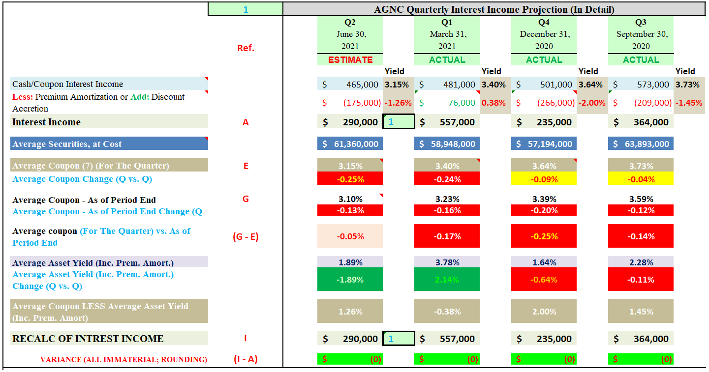Screen dimensions: 709x372
Task: Select the -1.26% yield cell
Action: pyautogui.click(x=398, y=103)
